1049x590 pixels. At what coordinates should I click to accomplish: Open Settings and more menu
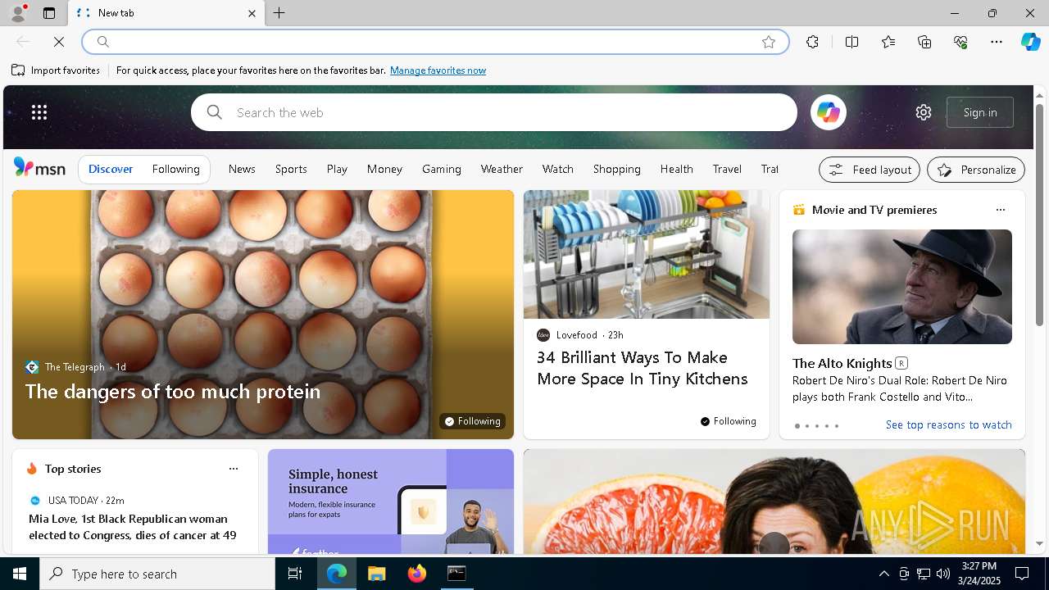(x=997, y=42)
